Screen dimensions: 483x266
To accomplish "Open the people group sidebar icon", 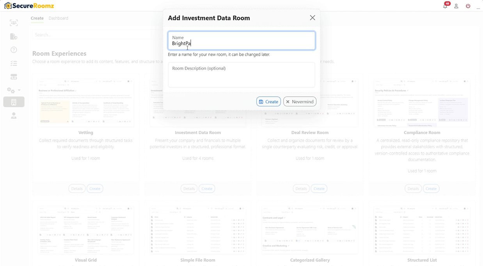I will coord(14,23).
